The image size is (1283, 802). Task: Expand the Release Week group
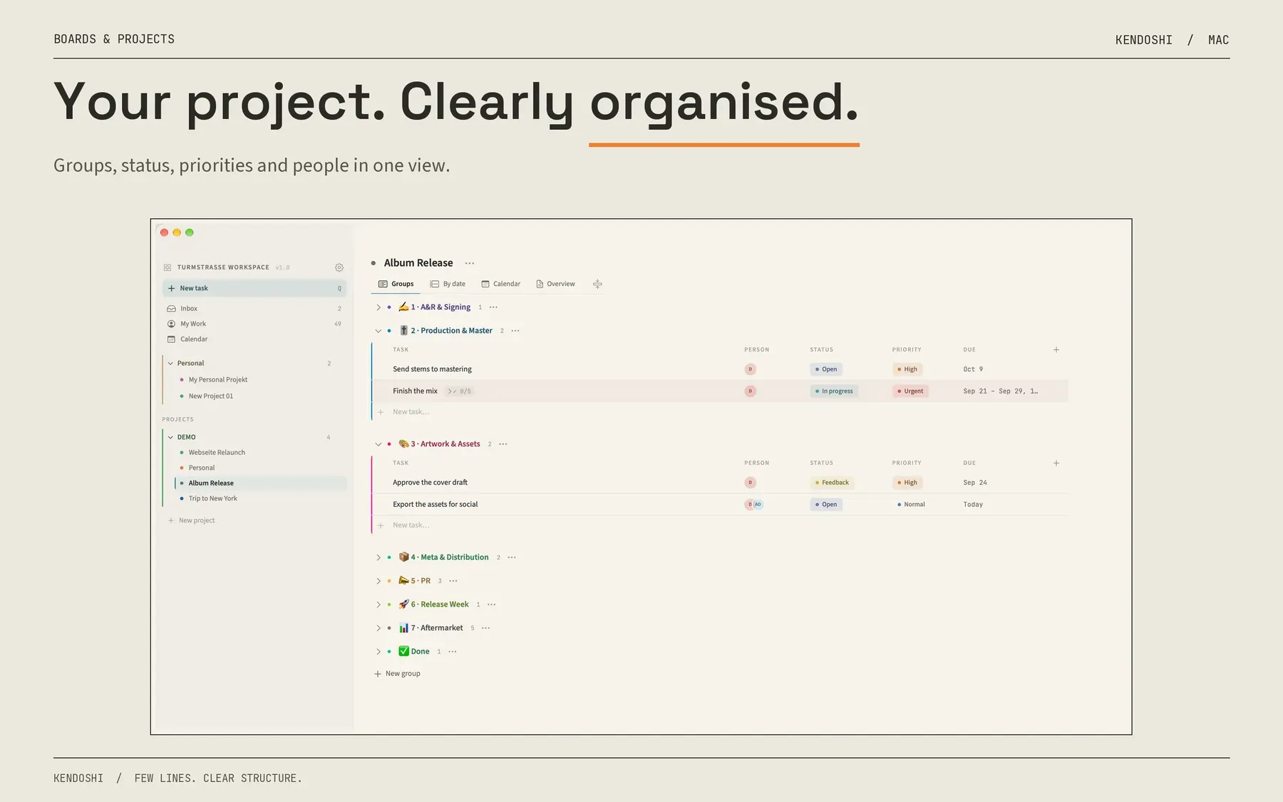coord(378,605)
